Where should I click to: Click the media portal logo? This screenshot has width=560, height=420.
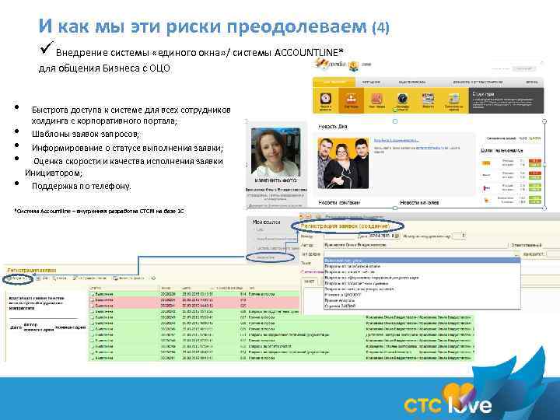pos(331,64)
